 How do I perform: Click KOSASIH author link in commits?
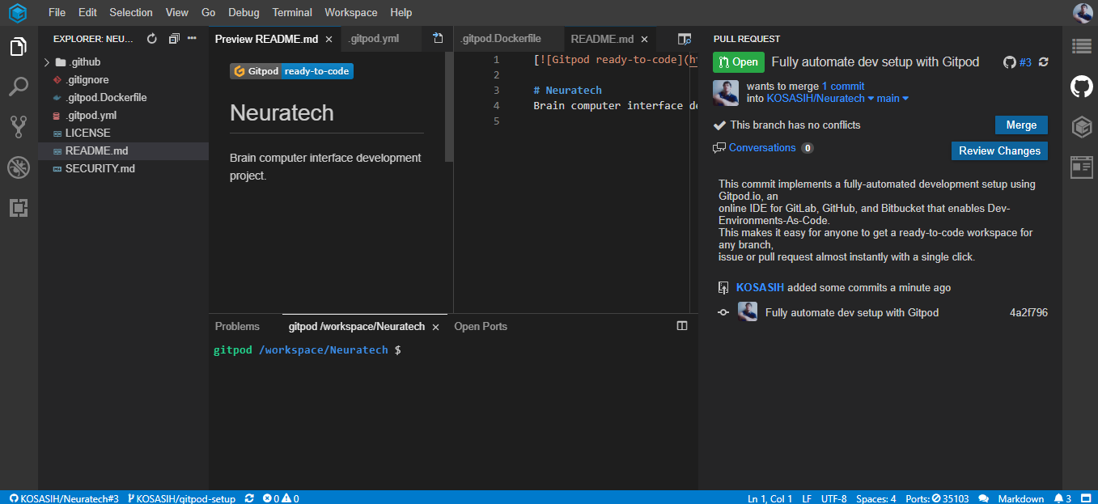click(760, 288)
